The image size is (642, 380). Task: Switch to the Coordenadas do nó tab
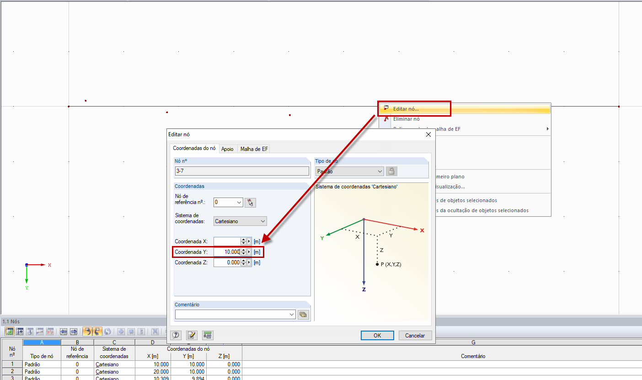click(x=194, y=148)
